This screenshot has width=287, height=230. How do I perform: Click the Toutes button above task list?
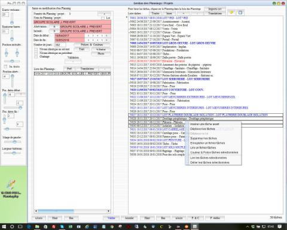coord(155,13)
